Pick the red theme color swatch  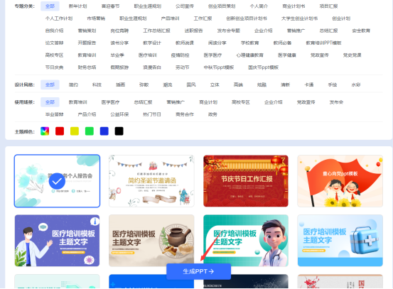click(60, 131)
